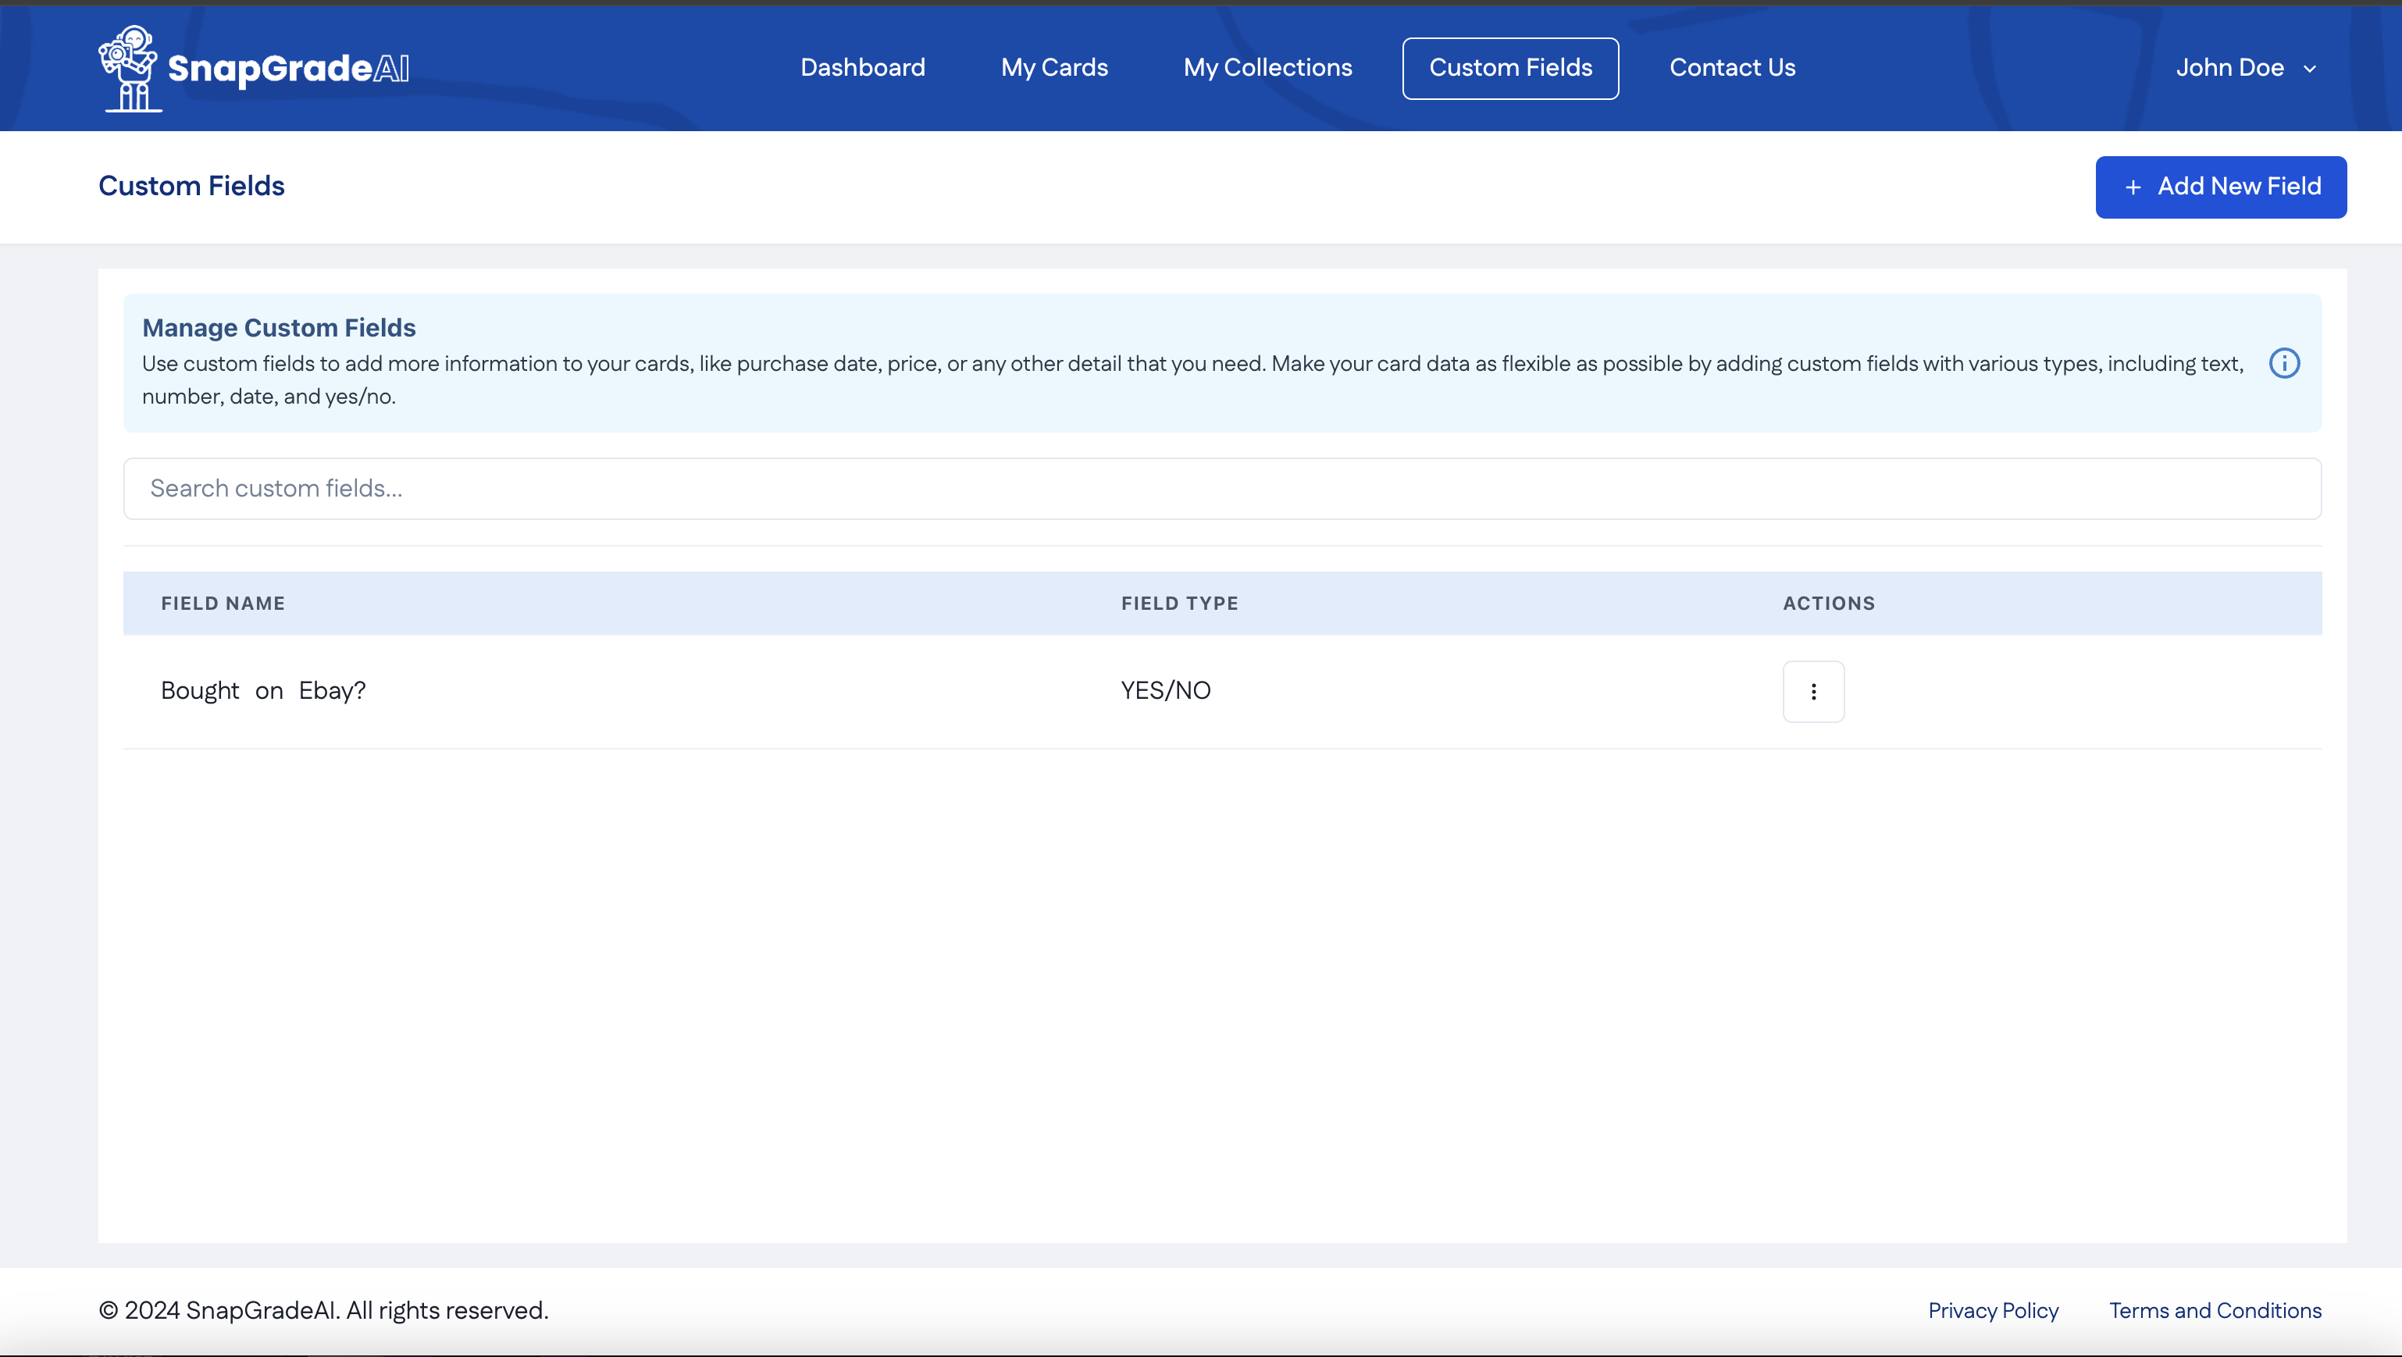The image size is (2402, 1357).
Task: Open the Terms and Conditions link
Action: coord(2215,1311)
